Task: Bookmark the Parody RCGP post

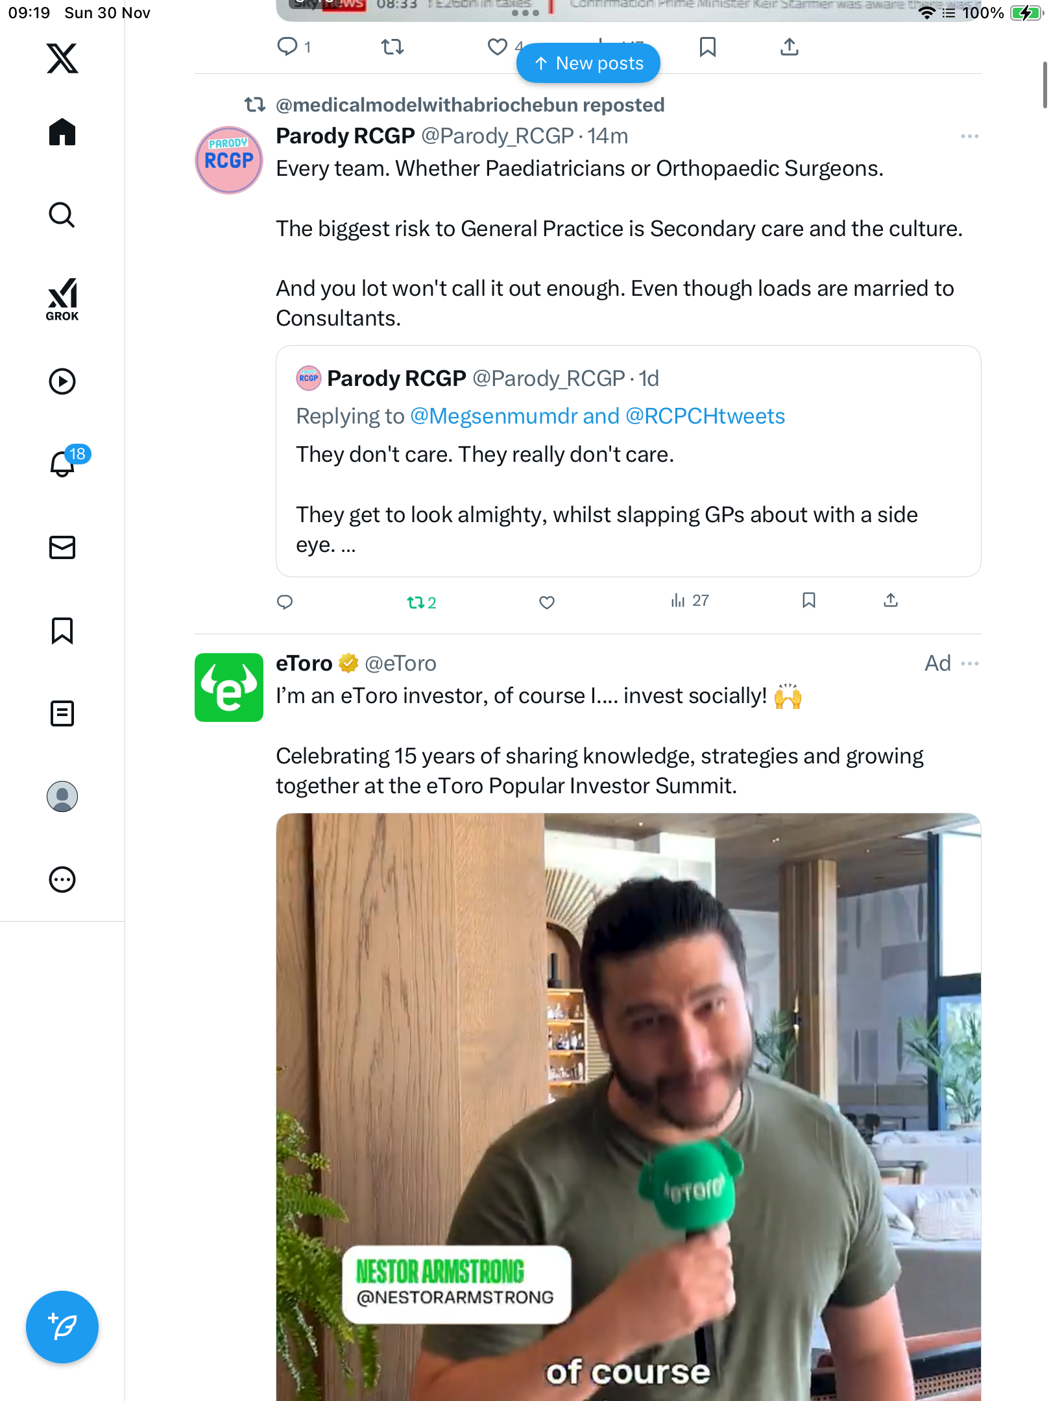Action: 808,601
